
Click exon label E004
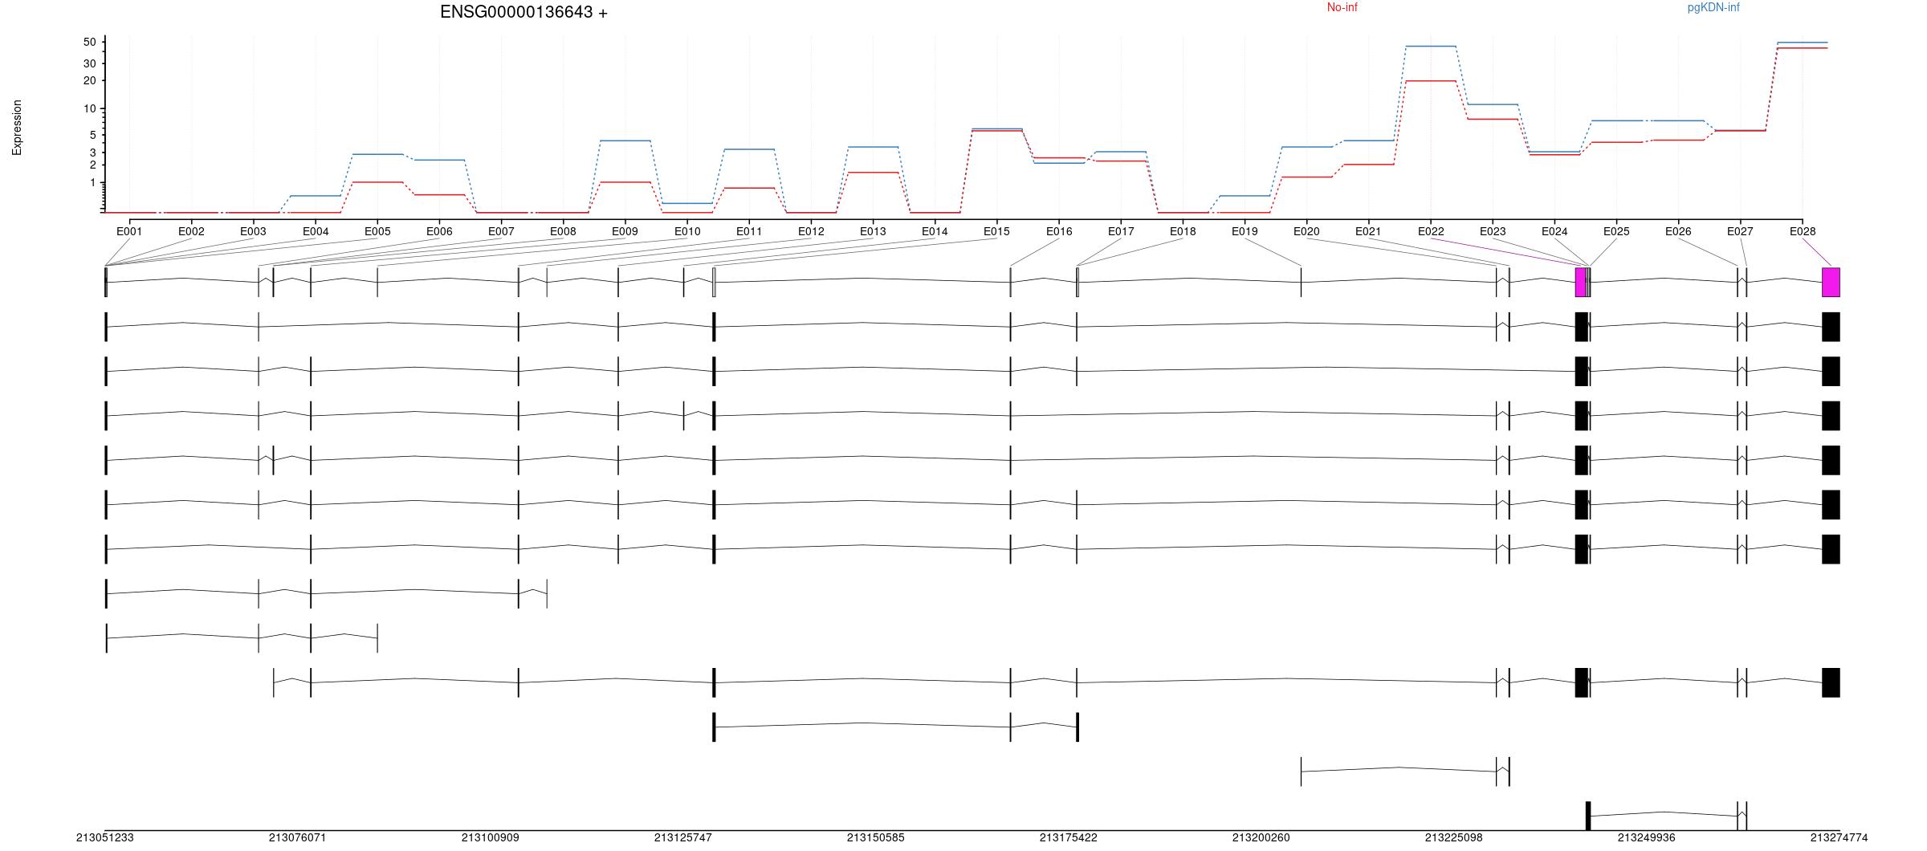(x=316, y=231)
